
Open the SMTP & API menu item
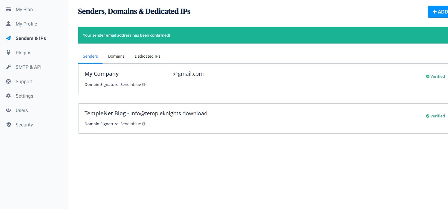click(29, 67)
